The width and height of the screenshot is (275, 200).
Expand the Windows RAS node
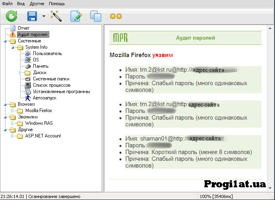click(x=12, y=123)
